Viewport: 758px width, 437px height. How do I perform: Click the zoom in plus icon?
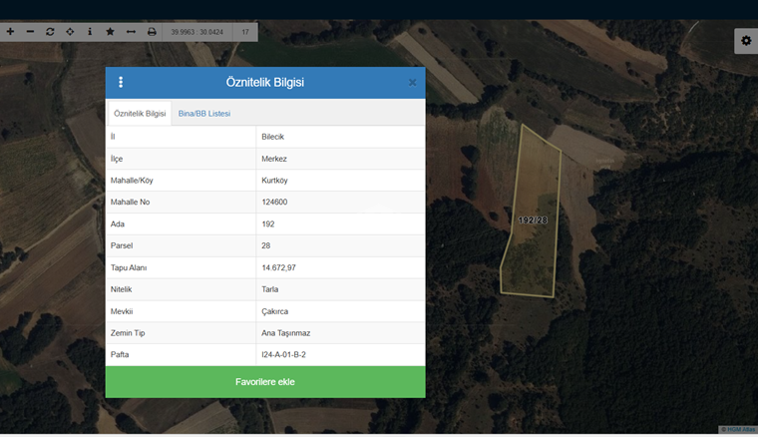[x=10, y=32]
